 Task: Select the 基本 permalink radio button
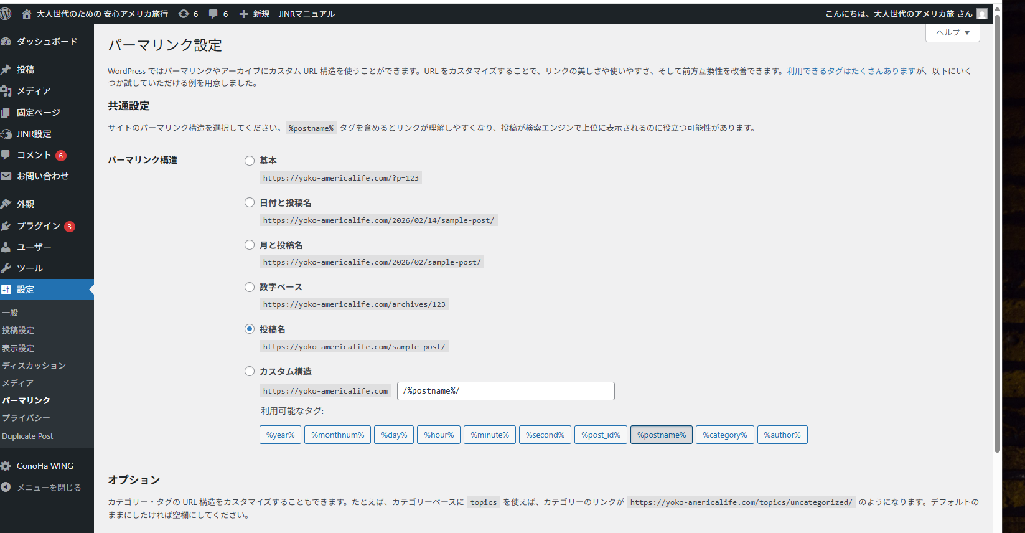(x=250, y=161)
